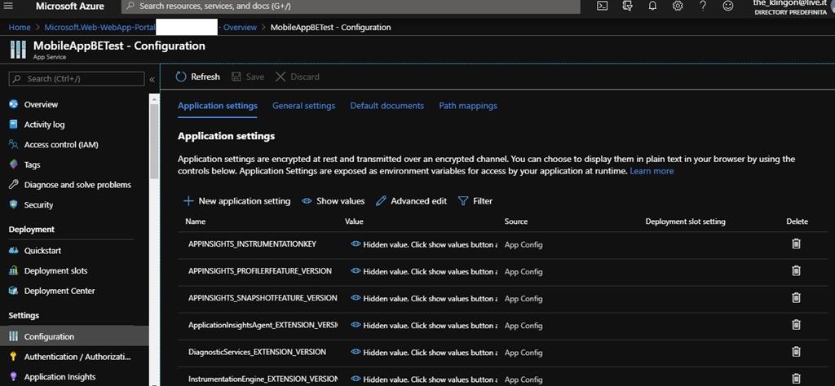This screenshot has height=386, width=835.
Task: Switch to Default documents tab
Action: pos(387,105)
